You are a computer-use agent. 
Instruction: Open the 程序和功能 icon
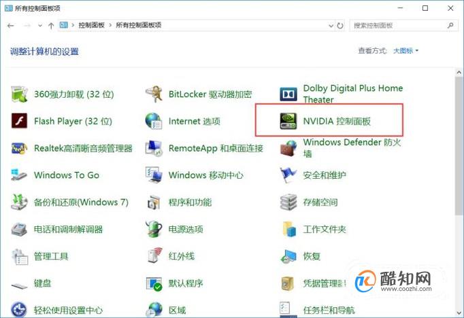tap(154, 202)
